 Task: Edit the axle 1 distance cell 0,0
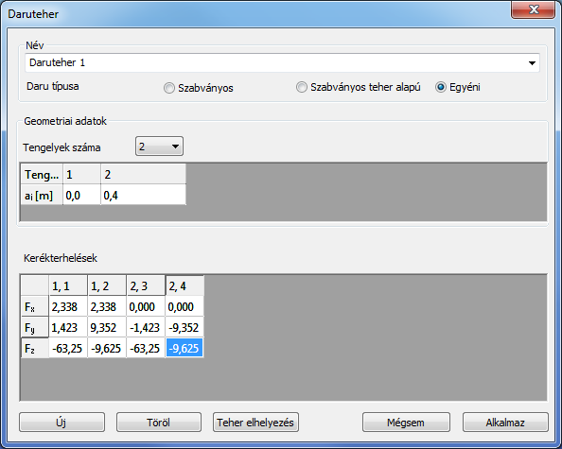(x=81, y=195)
